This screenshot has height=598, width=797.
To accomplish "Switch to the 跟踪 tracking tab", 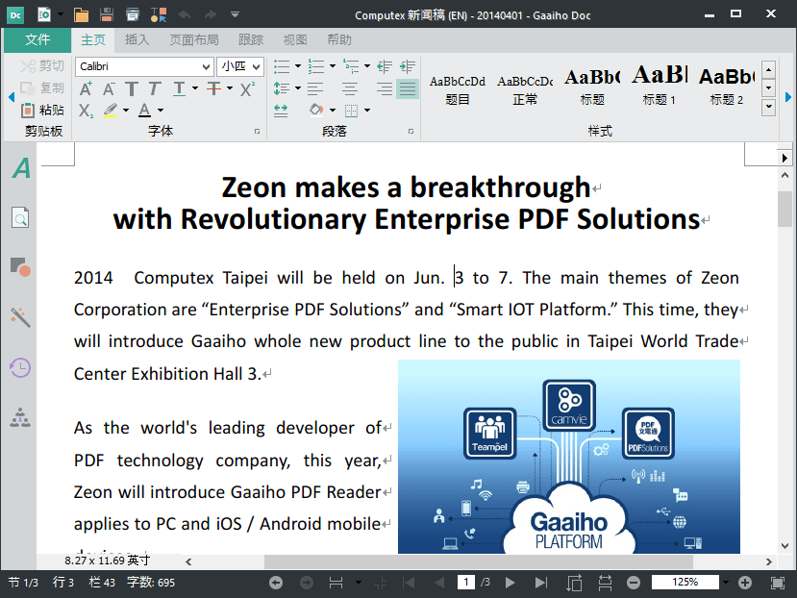I will [x=251, y=39].
